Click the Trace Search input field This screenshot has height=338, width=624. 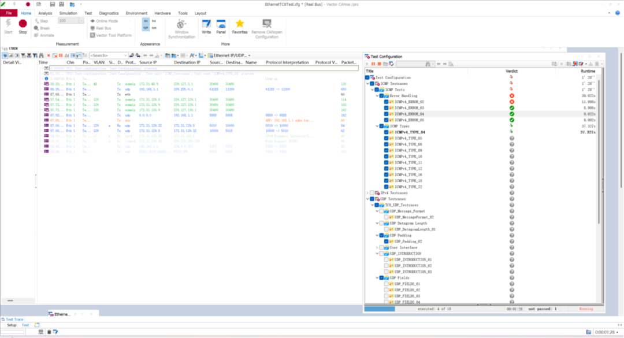tap(106, 55)
